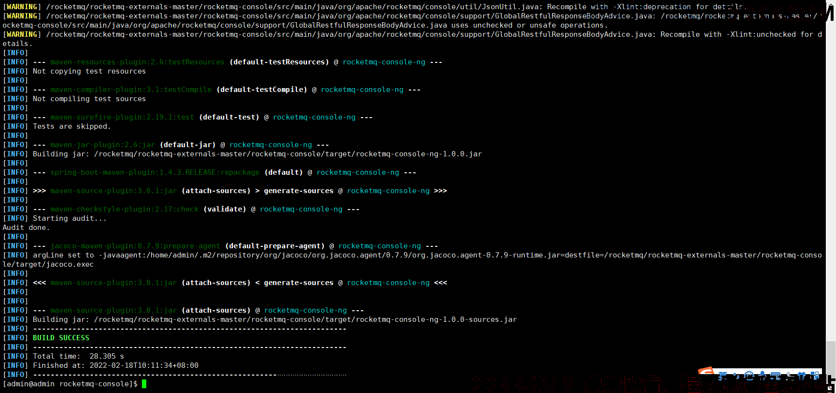Open the grid toolbox icon in IME bar
This screenshot has height=393, width=836.
[x=815, y=376]
